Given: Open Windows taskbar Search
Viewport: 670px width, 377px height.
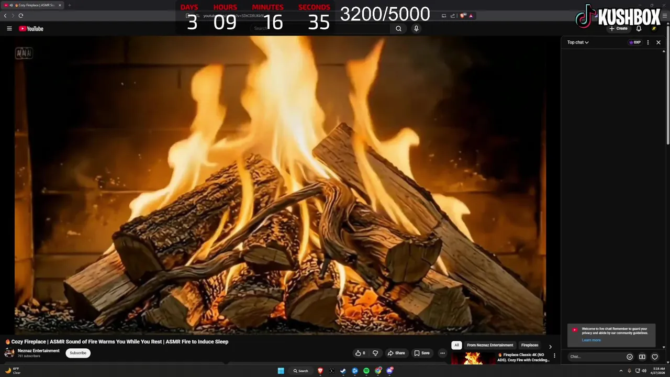Looking at the screenshot, I should (x=300, y=371).
